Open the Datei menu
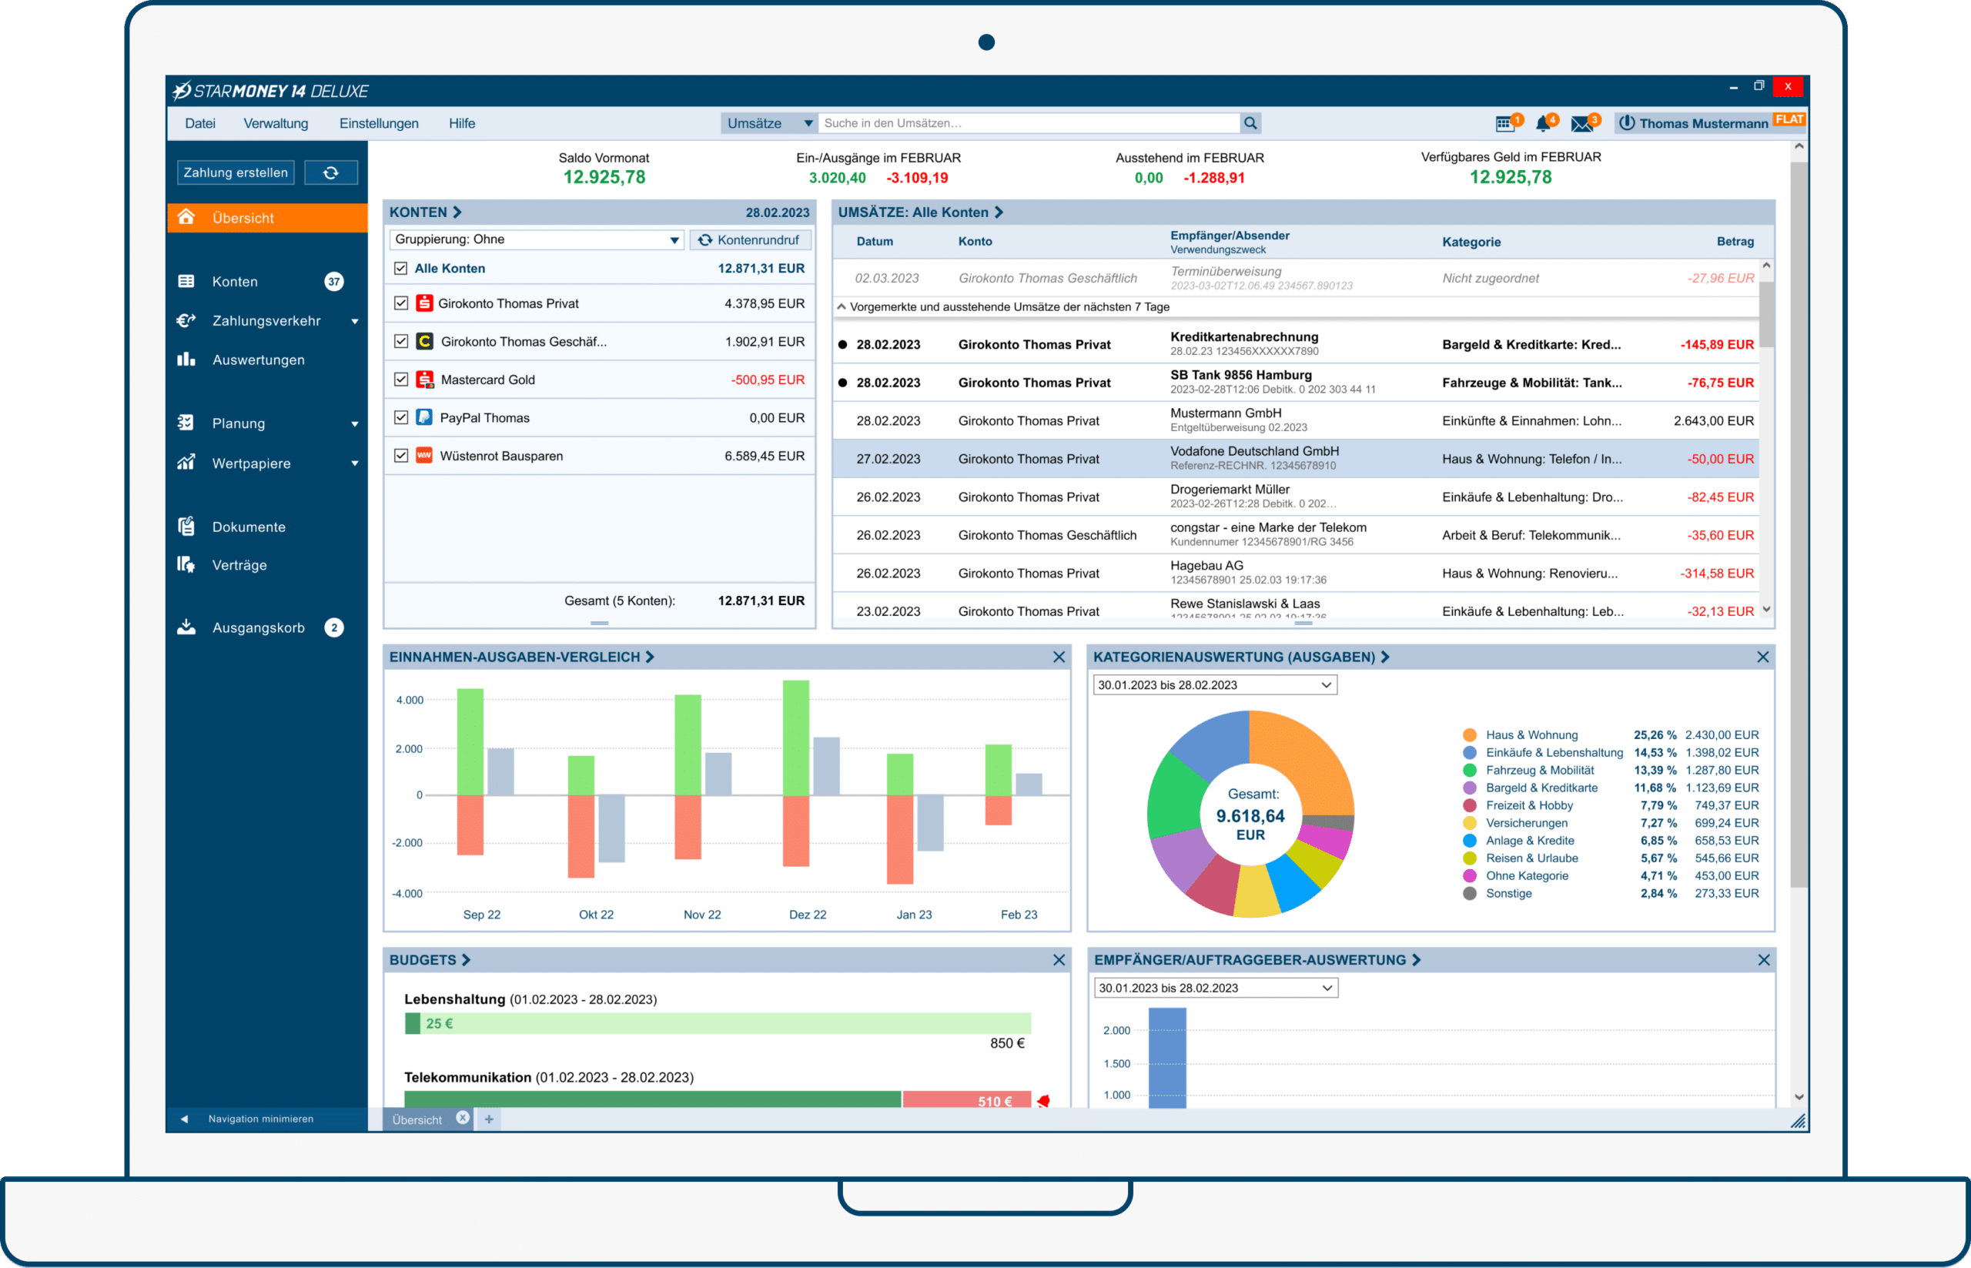This screenshot has width=1971, height=1268. (200, 123)
